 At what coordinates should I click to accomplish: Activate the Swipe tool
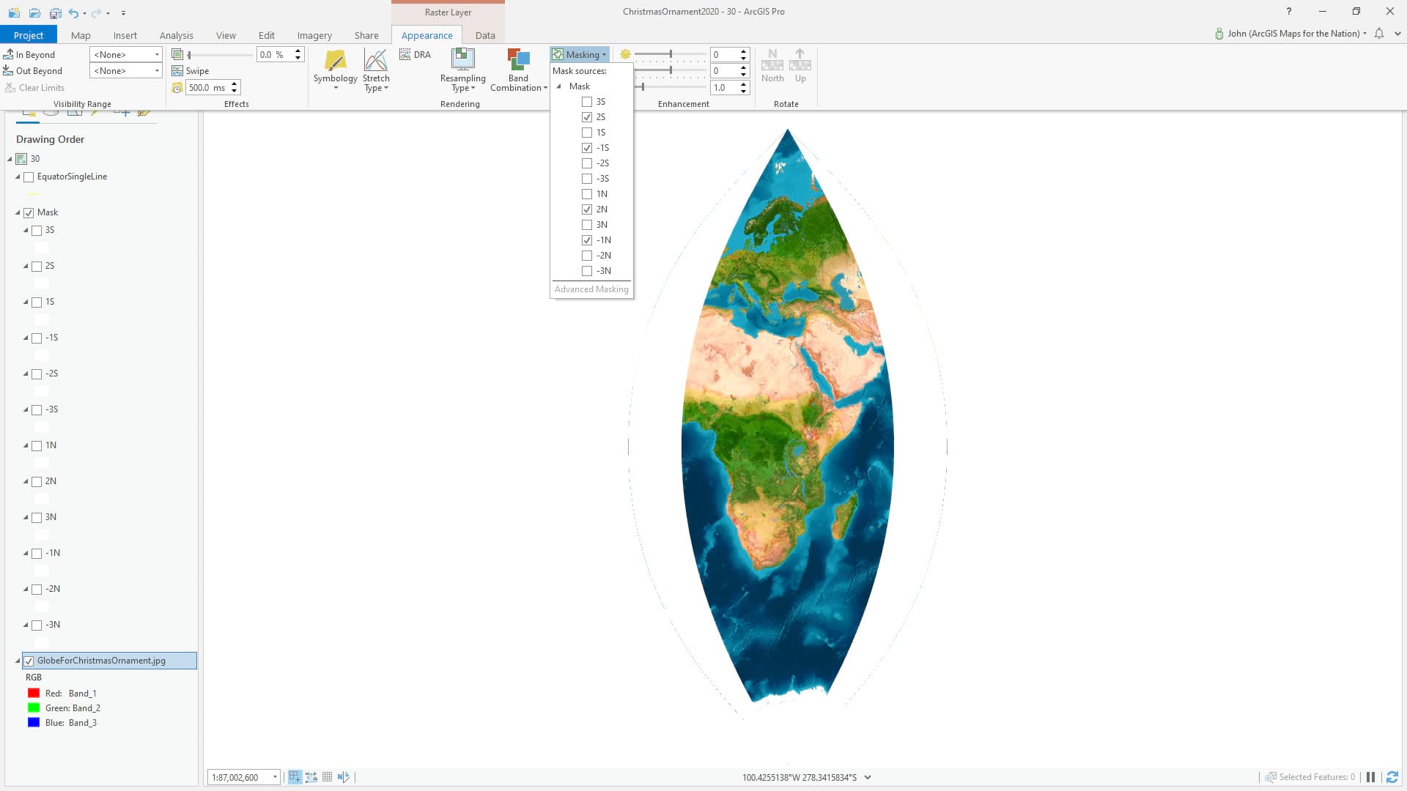click(191, 71)
